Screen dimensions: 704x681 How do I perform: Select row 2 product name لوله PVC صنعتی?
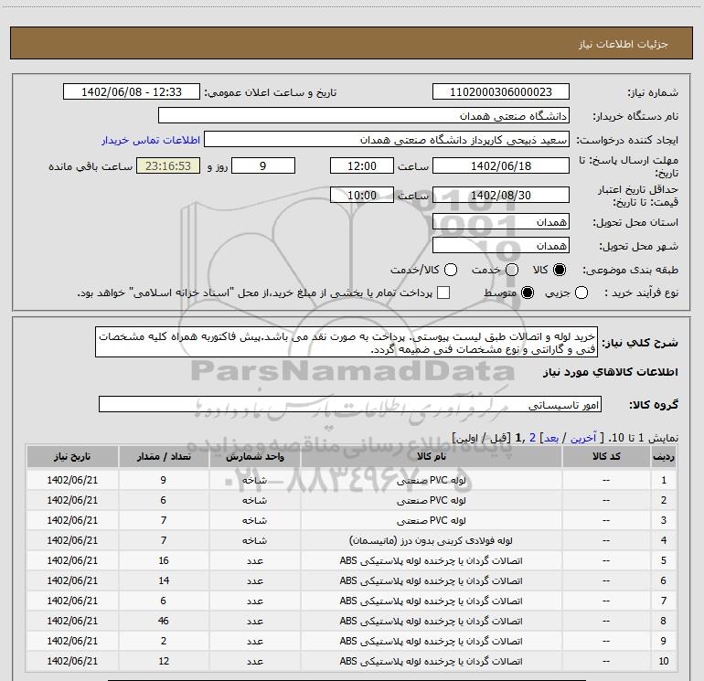pyautogui.click(x=431, y=500)
